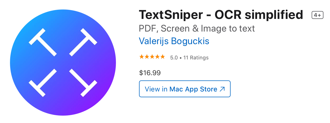Click the center of the app logo circle
Screen dimensions: 330x123
click(63, 63)
